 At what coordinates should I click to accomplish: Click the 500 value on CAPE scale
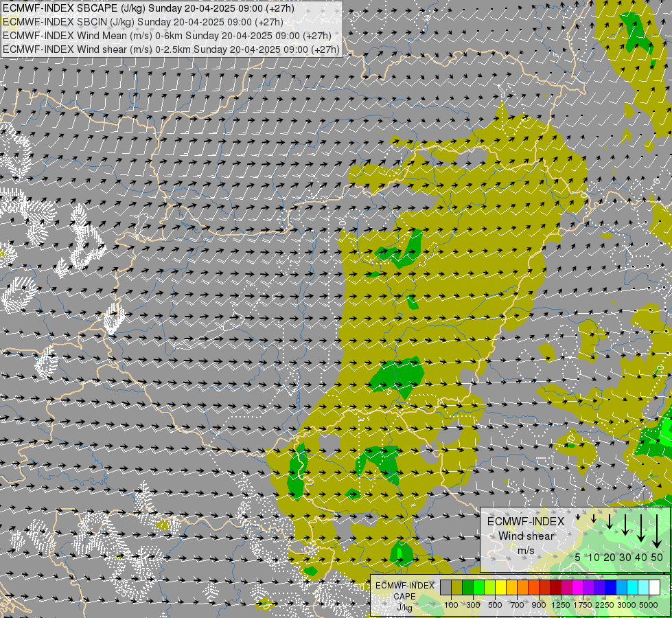point(495,605)
